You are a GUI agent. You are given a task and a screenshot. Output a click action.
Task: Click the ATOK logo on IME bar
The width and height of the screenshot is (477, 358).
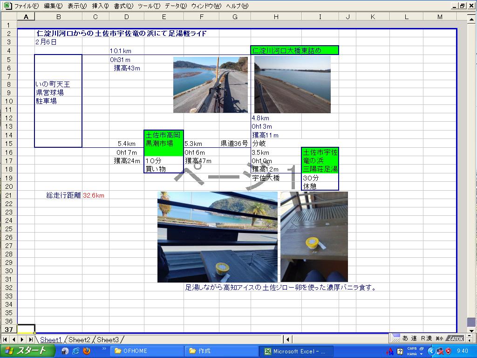click(x=455, y=338)
